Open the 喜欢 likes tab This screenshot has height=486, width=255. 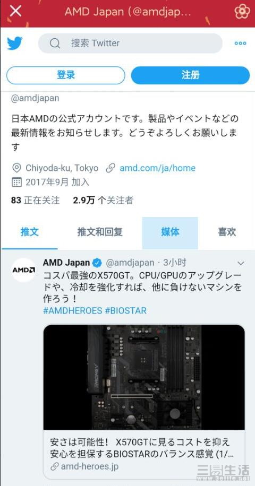coord(227,232)
